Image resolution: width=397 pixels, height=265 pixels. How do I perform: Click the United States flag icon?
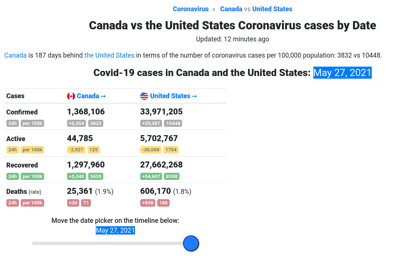click(x=144, y=96)
